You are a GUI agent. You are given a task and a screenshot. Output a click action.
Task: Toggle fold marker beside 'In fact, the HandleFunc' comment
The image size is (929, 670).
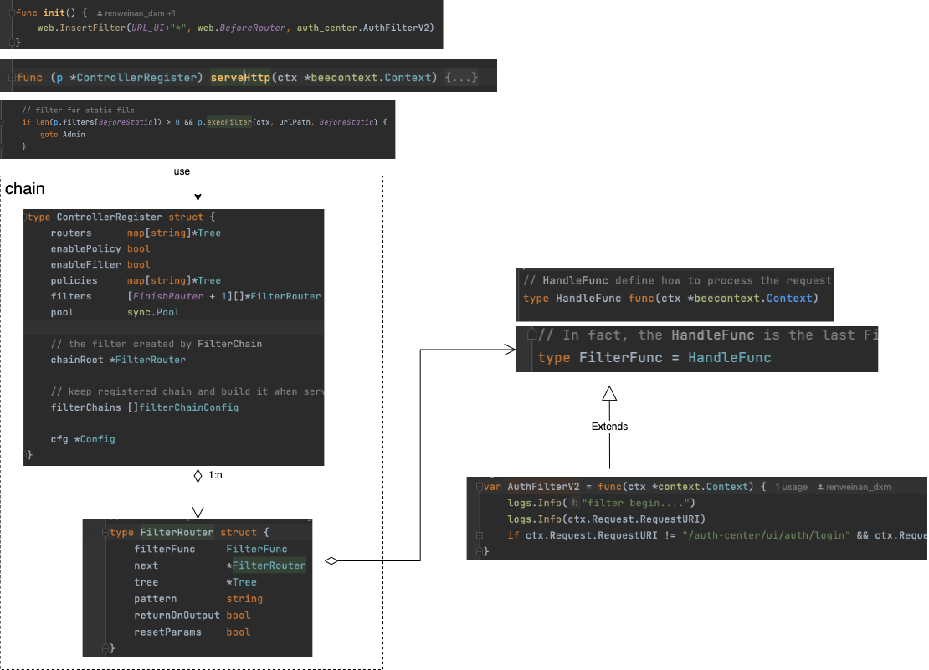point(531,335)
